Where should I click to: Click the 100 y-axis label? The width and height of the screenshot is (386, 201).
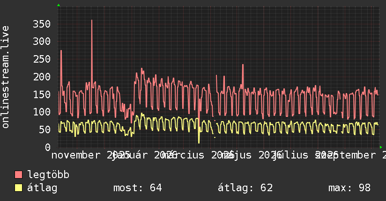tap(42, 112)
